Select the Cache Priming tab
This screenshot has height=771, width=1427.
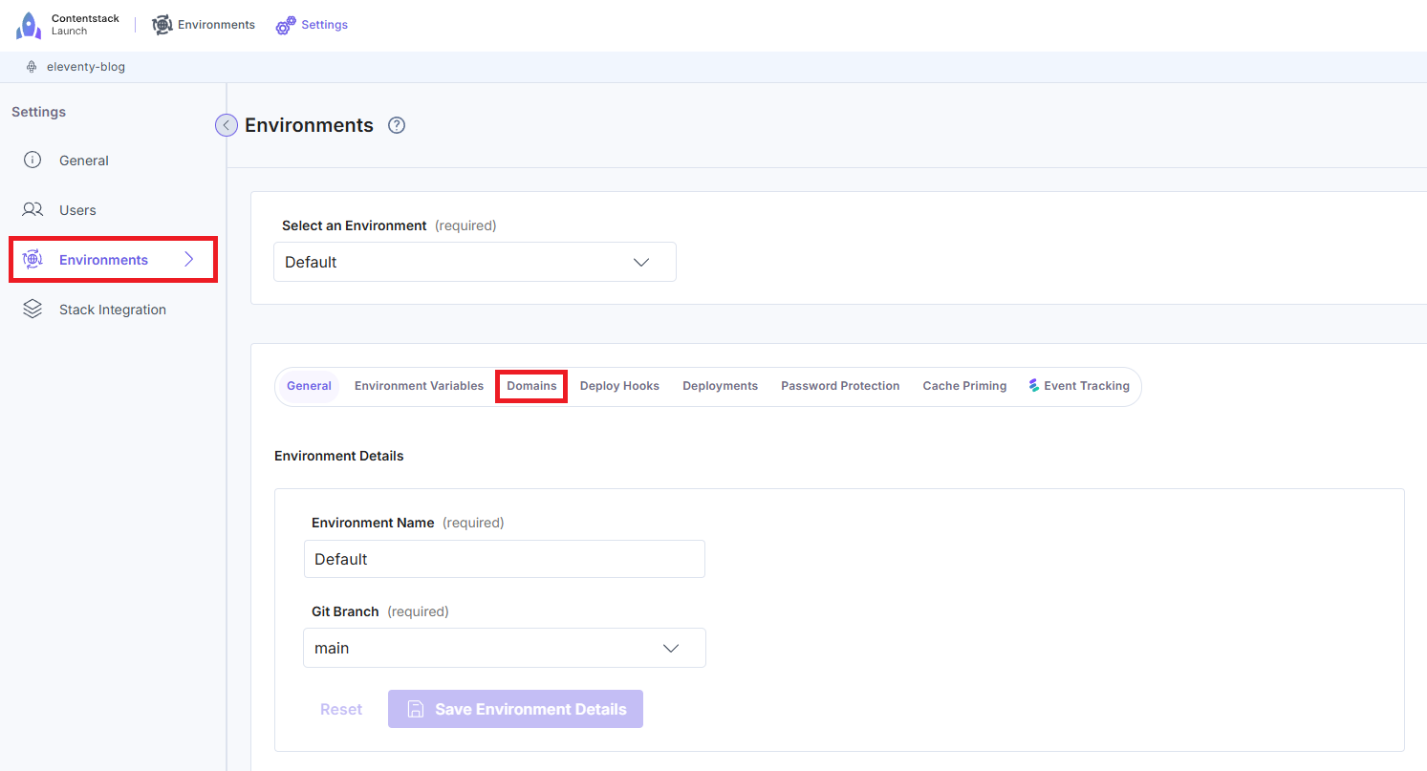964,386
